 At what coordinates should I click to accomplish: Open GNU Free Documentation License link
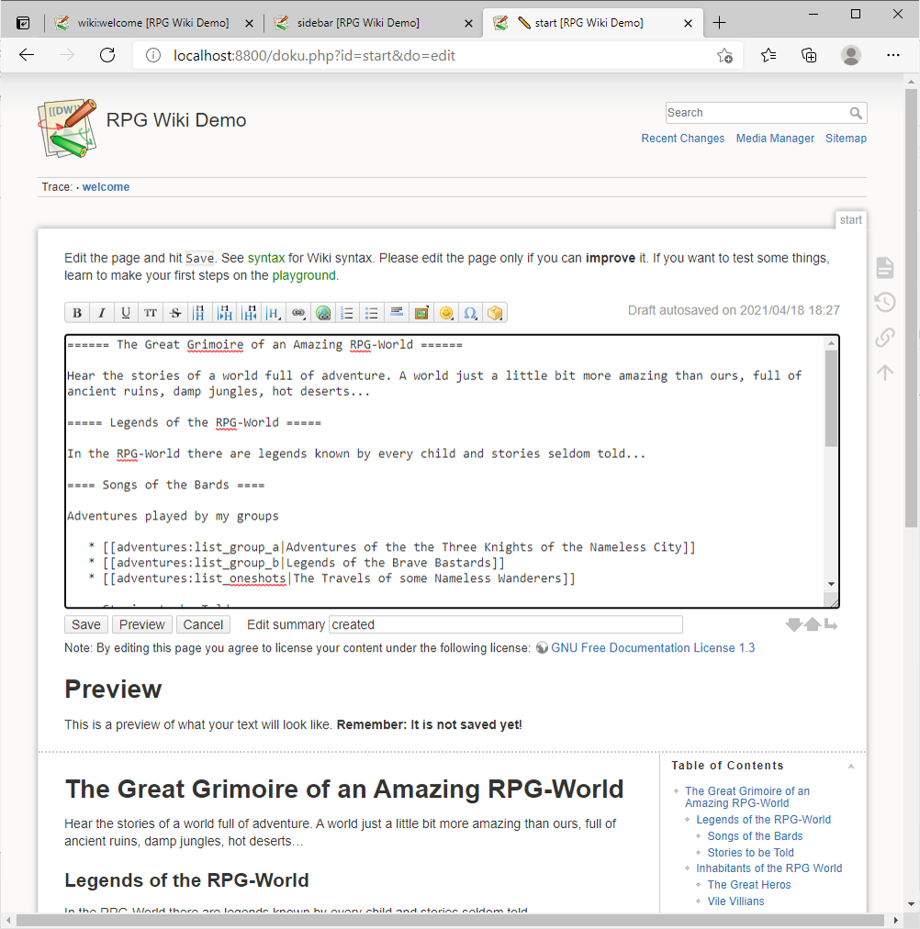pos(653,647)
